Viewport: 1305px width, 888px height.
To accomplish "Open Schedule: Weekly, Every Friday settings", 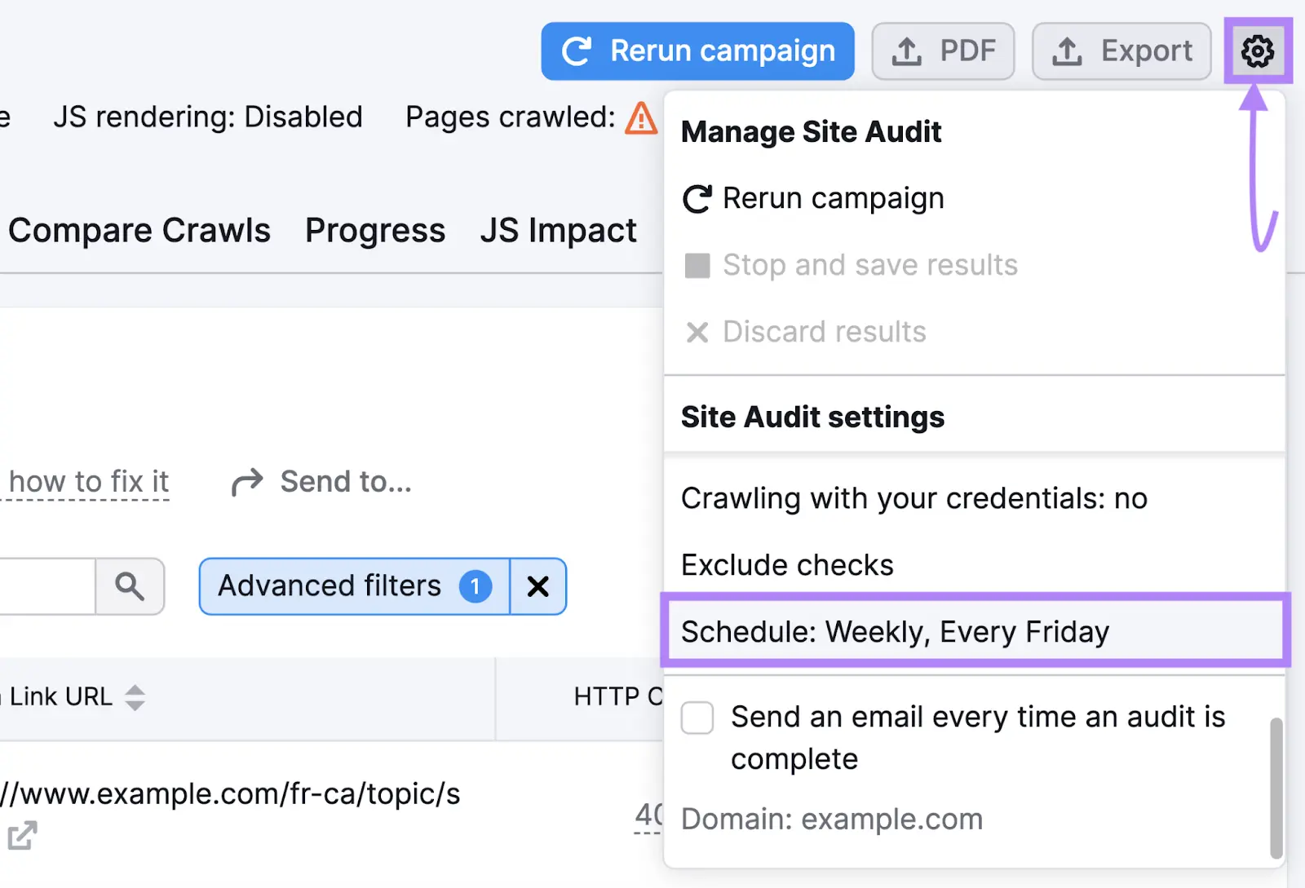I will tap(895, 631).
